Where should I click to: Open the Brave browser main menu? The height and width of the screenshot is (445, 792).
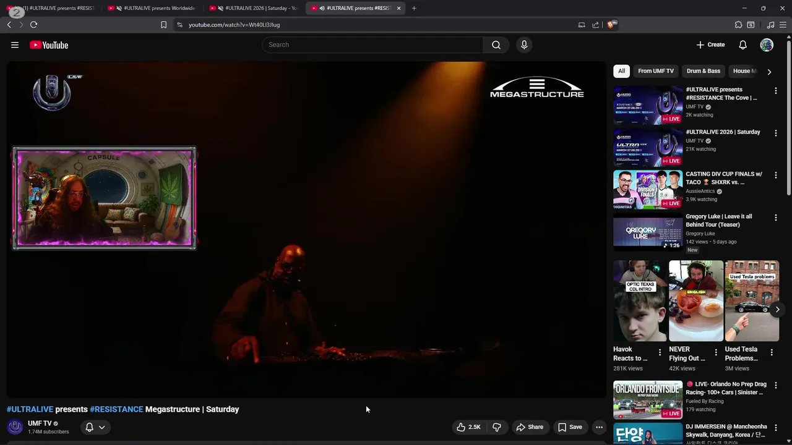(783, 25)
